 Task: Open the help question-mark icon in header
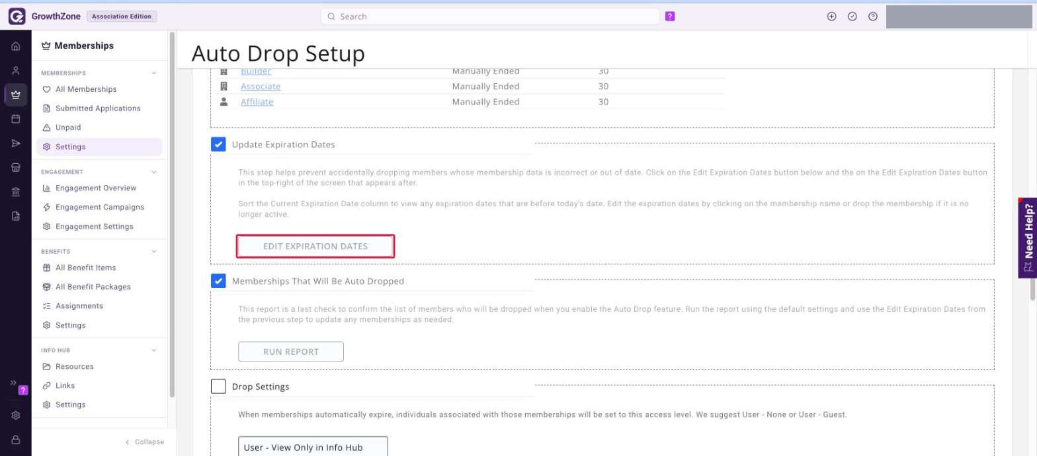click(873, 17)
